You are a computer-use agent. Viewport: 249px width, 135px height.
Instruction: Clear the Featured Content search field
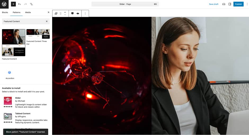47,21
